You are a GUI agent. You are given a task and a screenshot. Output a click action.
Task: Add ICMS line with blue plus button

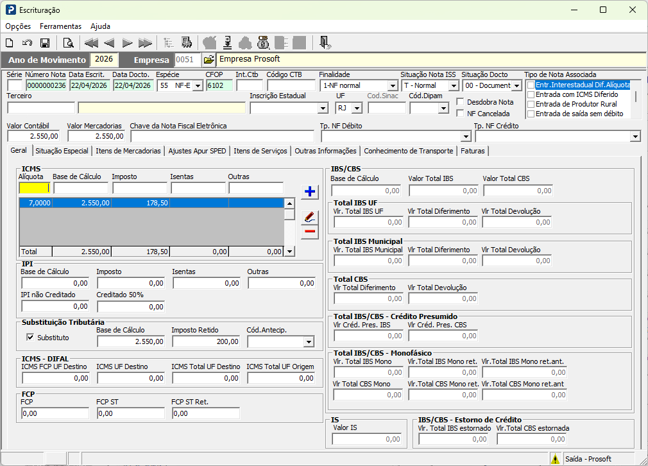tap(309, 192)
